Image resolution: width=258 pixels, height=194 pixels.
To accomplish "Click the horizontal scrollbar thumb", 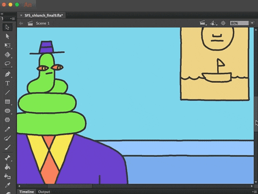I will pyautogui.click(x=70, y=186).
